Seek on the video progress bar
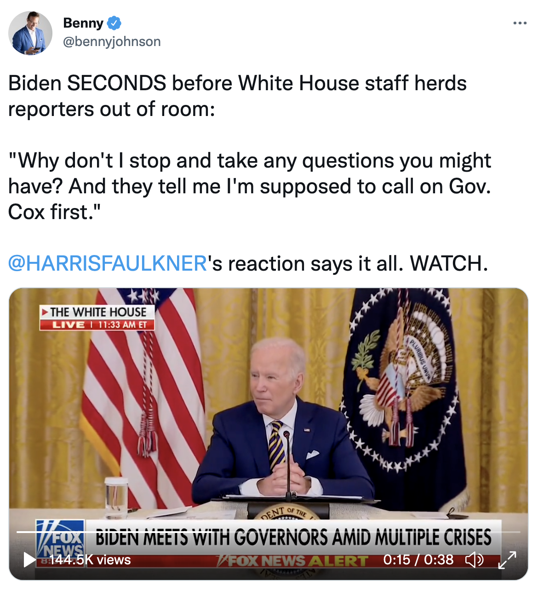 (x=269, y=532)
